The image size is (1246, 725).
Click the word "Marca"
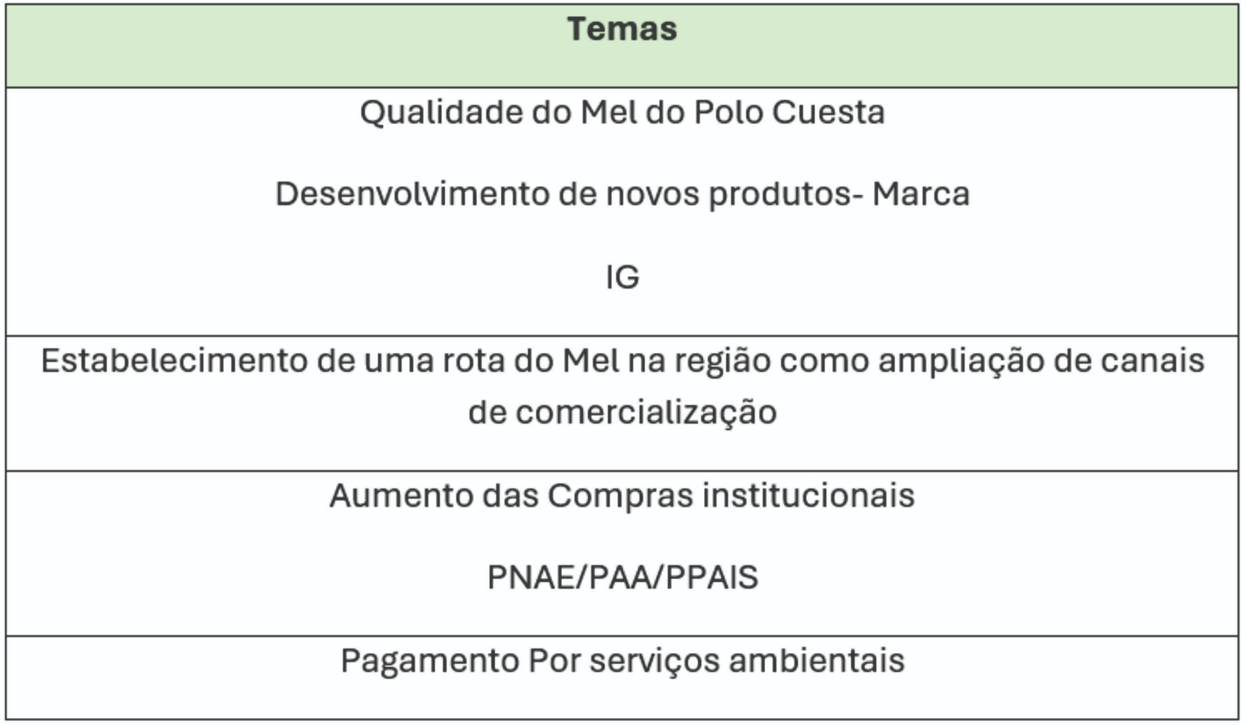click(x=920, y=194)
